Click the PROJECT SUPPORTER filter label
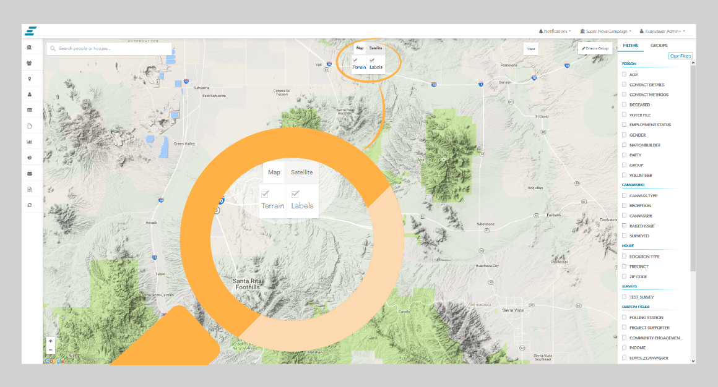The height and width of the screenshot is (387, 718). click(649, 328)
